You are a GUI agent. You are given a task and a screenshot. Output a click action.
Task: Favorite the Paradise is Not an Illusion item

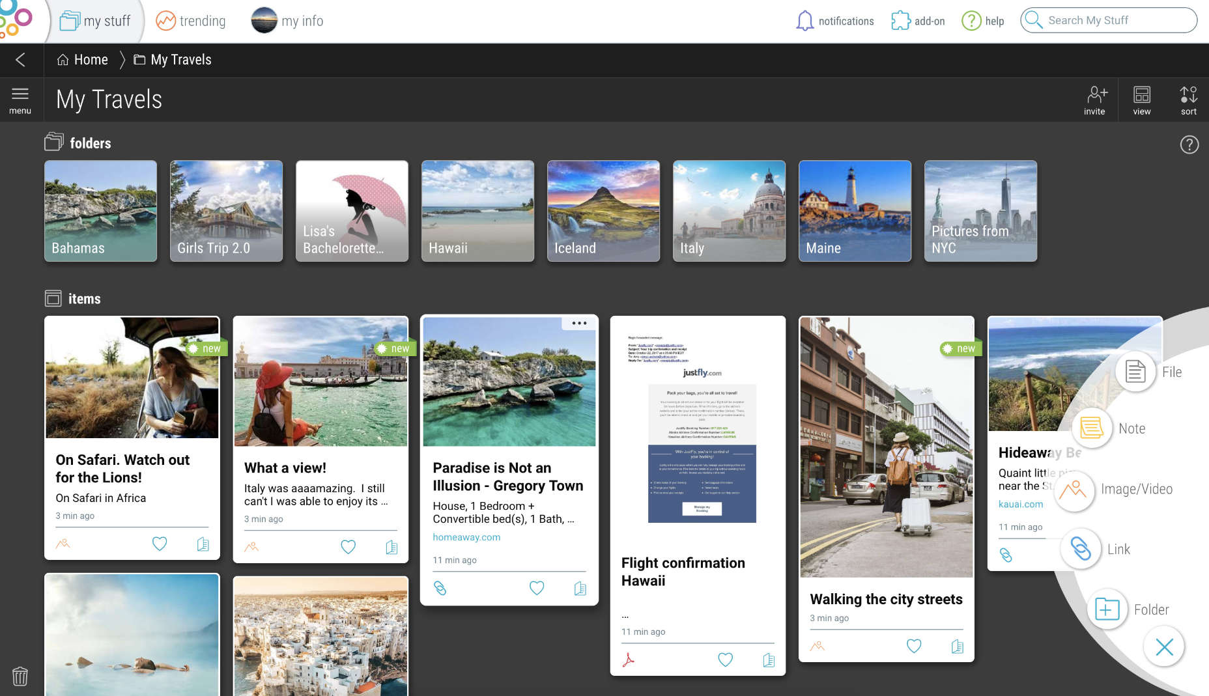[x=537, y=588]
